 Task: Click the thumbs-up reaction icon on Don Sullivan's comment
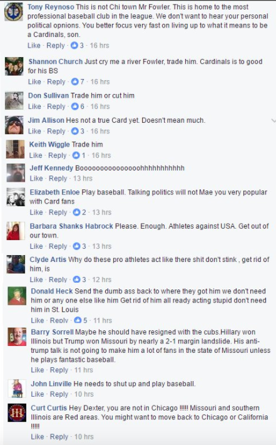(75, 107)
